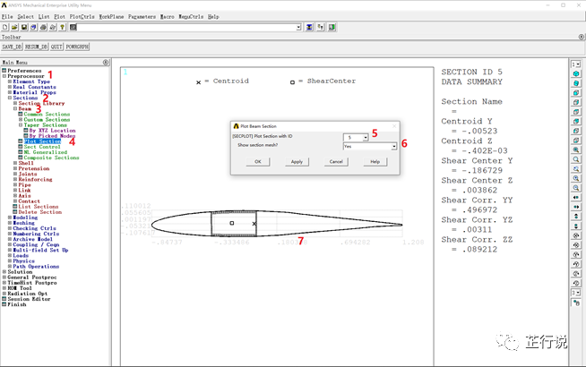586x367 pixels.
Task: Collapse the Preprocessor tree node
Action: (4, 76)
